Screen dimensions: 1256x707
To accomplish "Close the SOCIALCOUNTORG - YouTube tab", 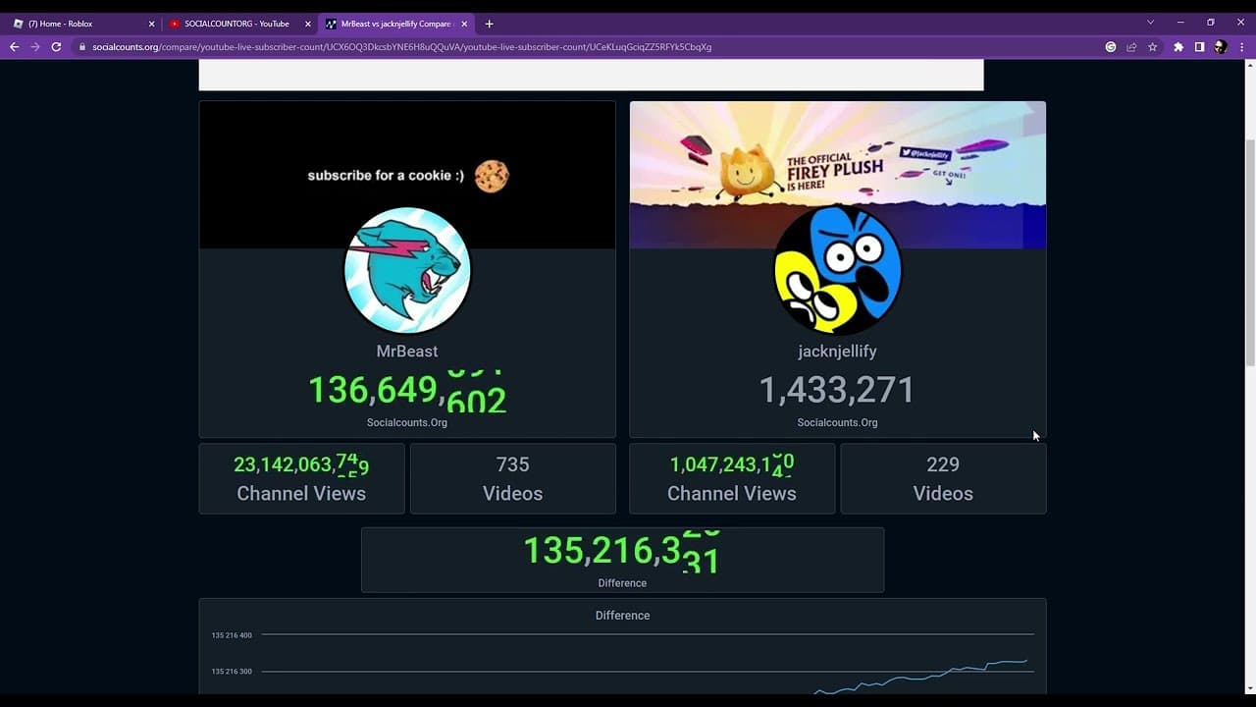I will (x=307, y=24).
